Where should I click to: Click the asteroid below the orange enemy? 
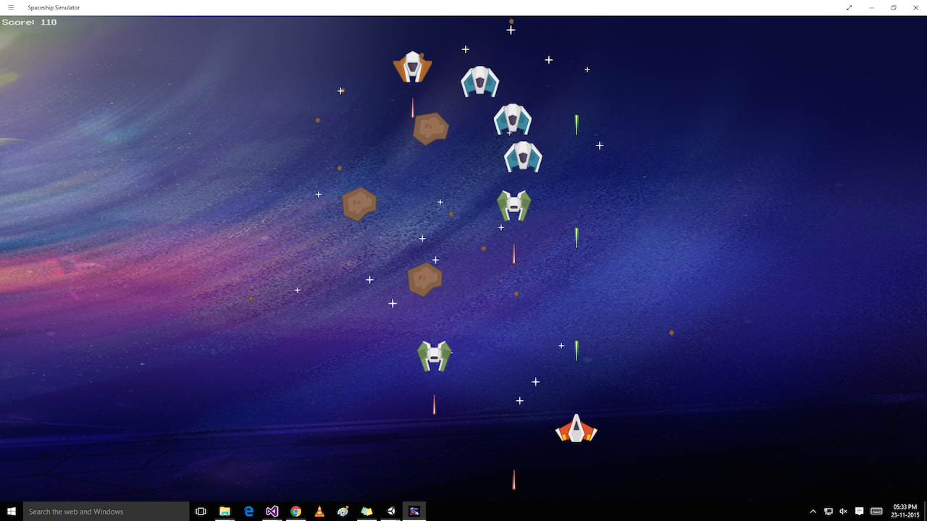[x=431, y=129]
